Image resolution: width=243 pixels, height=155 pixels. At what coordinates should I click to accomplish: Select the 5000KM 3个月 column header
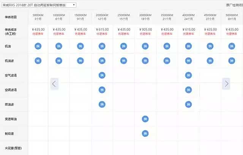point(38,17)
